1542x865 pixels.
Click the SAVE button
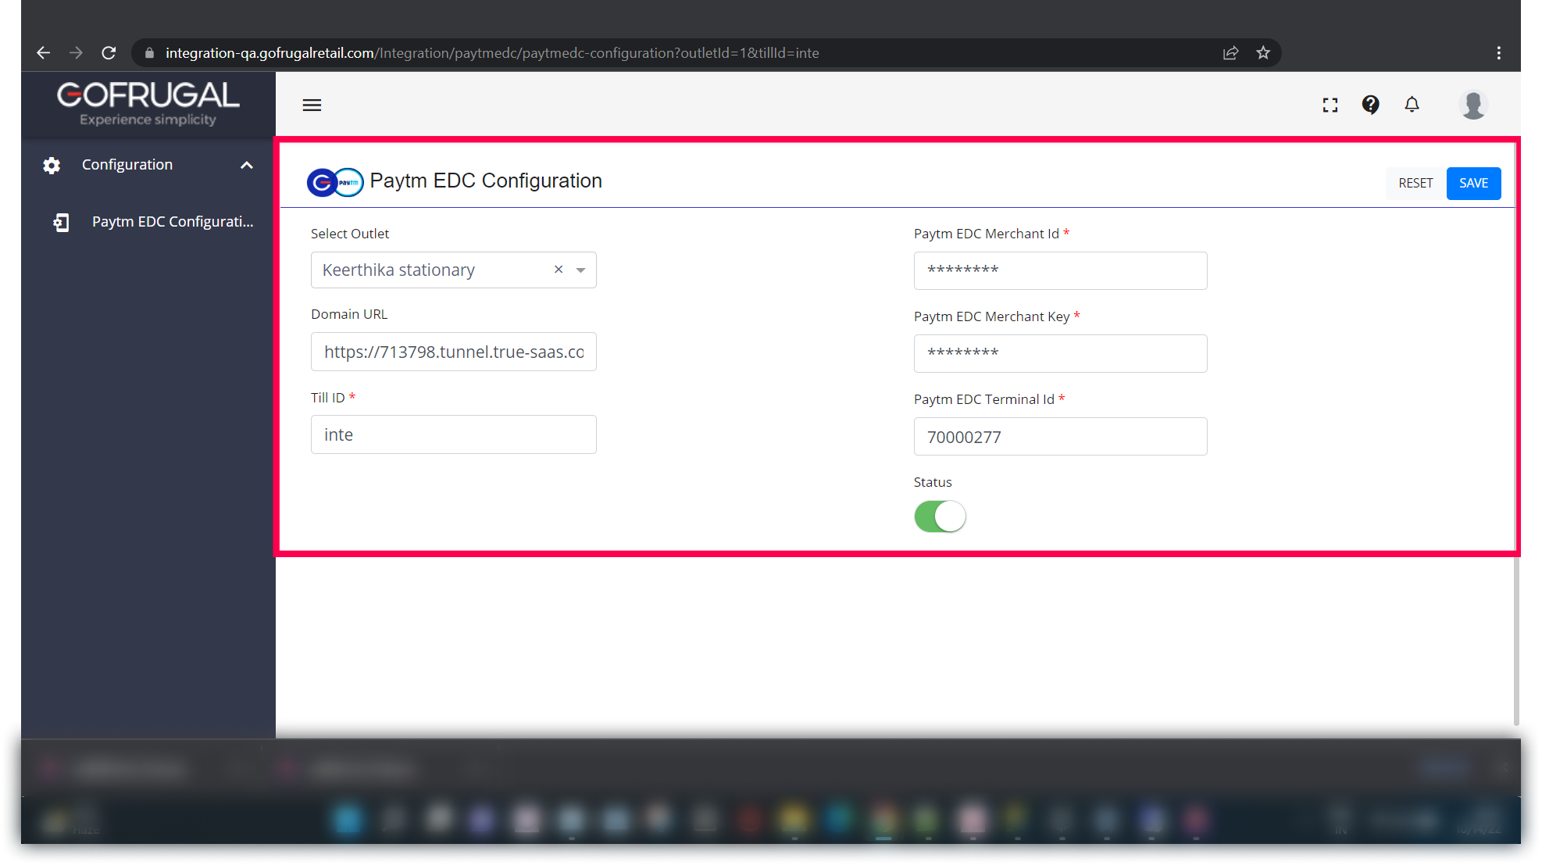coord(1473,183)
